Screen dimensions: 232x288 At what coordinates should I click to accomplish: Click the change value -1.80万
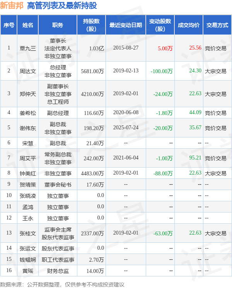coord(164,113)
